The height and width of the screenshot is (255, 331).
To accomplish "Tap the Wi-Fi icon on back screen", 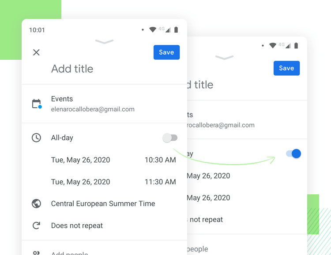I will (273, 45).
